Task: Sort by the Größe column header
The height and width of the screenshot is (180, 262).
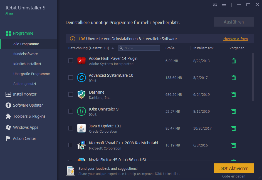Action: coord(170,48)
